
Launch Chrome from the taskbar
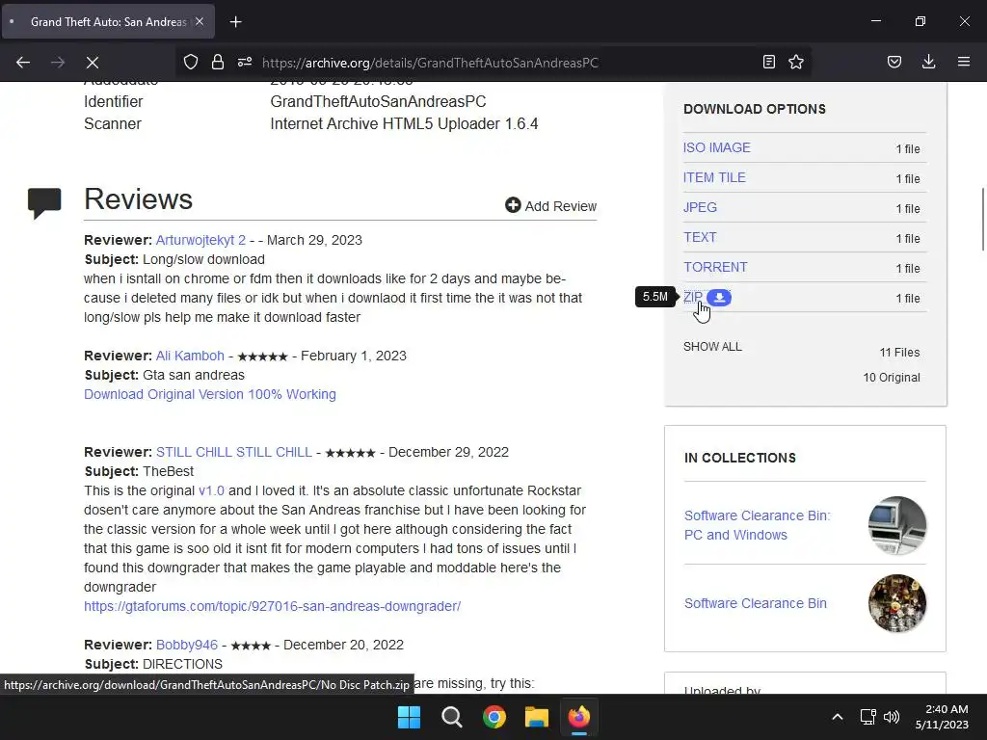(x=494, y=717)
